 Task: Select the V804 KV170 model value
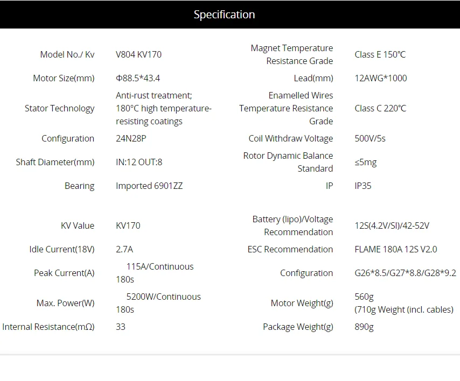[x=138, y=54]
